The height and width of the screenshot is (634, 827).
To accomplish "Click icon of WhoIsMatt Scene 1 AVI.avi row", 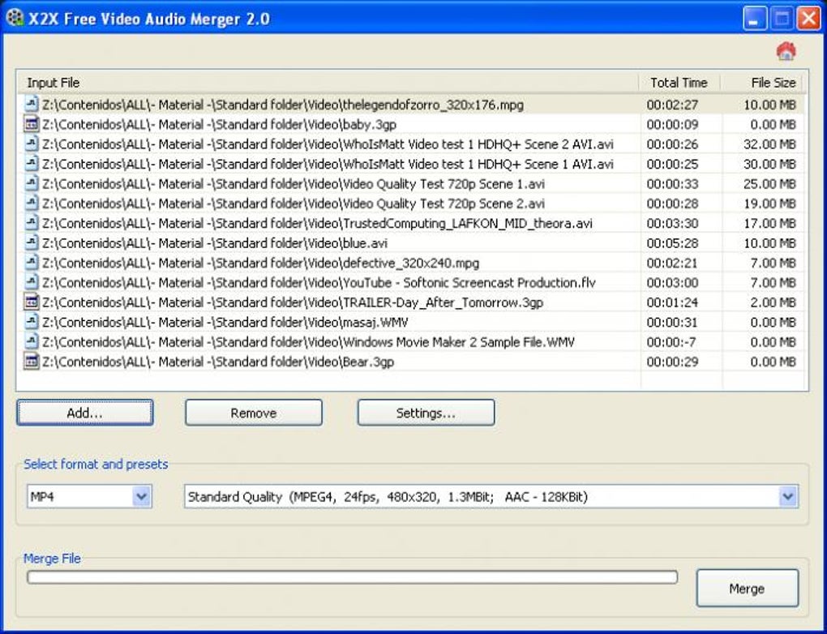I will tap(32, 164).
